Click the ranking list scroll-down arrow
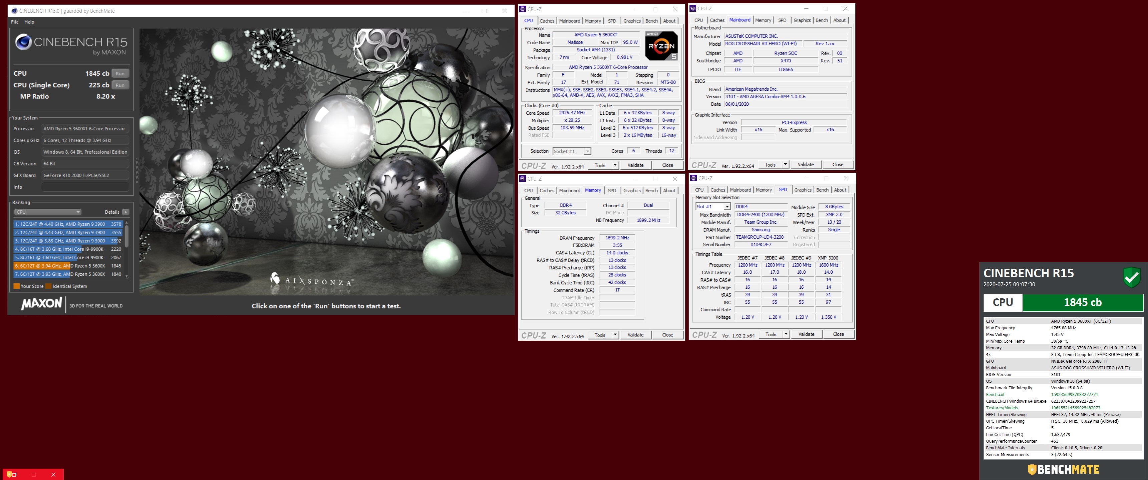Screen dimensions: 1148x480 point(126,276)
